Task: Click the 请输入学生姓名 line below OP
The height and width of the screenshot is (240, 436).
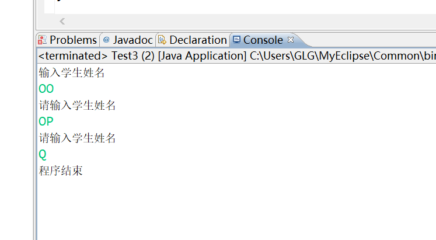Action: pyautogui.click(x=77, y=138)
